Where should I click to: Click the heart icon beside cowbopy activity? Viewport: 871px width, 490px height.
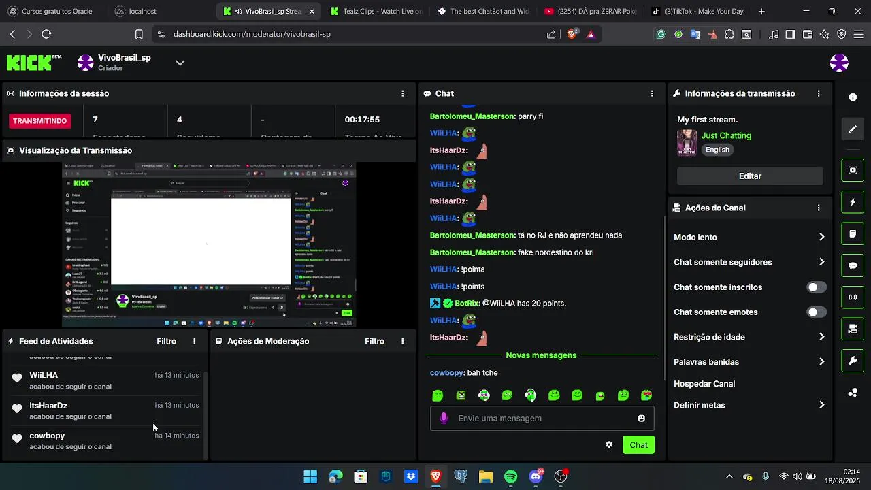coord(17,439)
